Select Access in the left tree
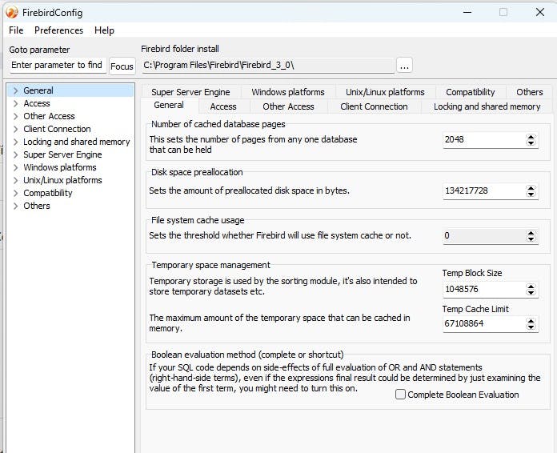Viewport: 557px width, 453px height. 37,103
